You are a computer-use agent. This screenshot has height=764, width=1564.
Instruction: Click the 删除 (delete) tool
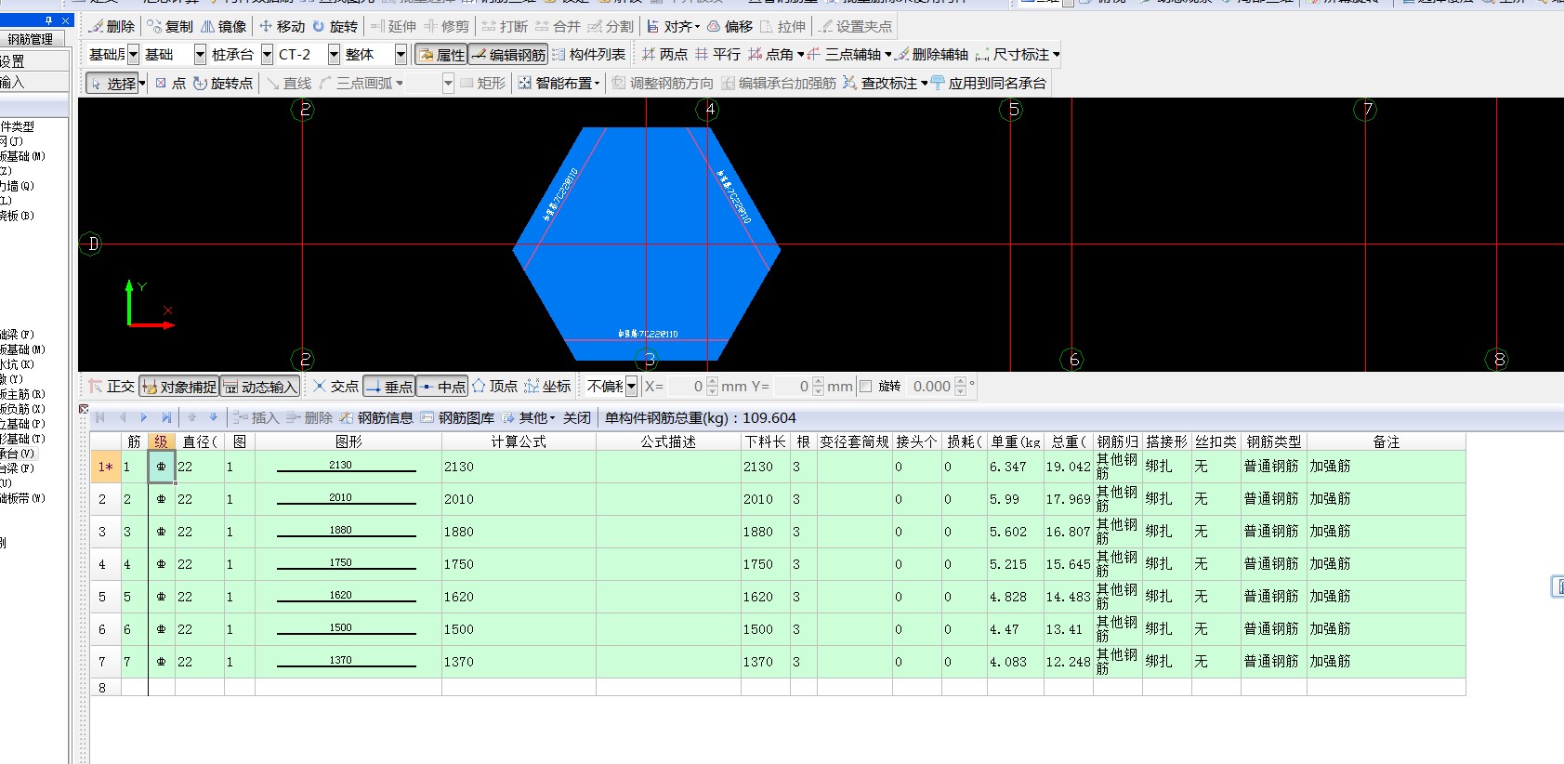(112, 26)
